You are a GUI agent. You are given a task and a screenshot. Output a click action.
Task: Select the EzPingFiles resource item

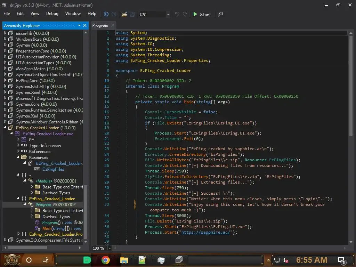coord(53,169)
